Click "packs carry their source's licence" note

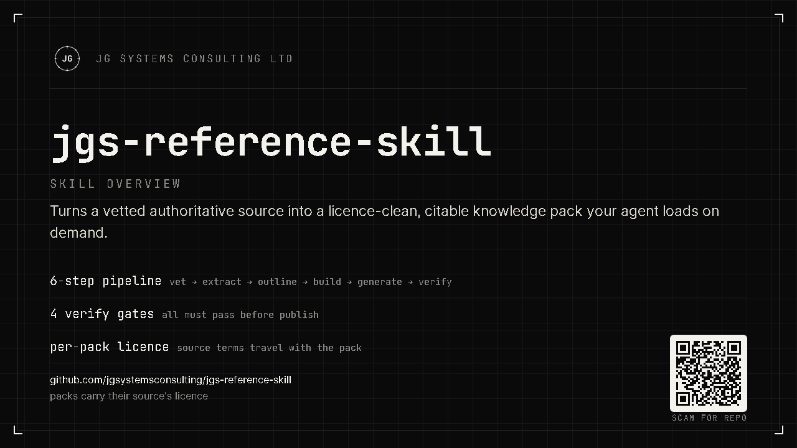point(129,396)
